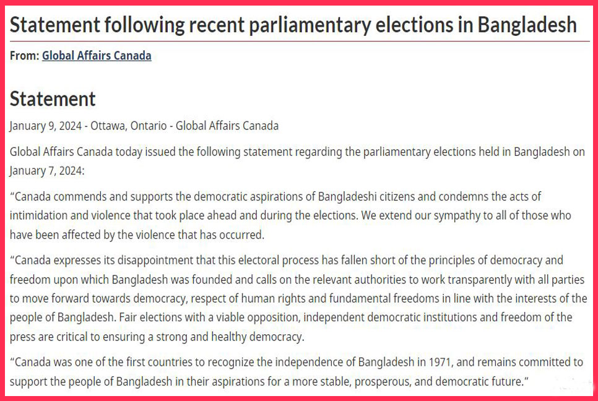Image resolution: width=598 pixels, height=401 pixels.
Task: Click the "January 7, 2024:" text
Action: 47,171
